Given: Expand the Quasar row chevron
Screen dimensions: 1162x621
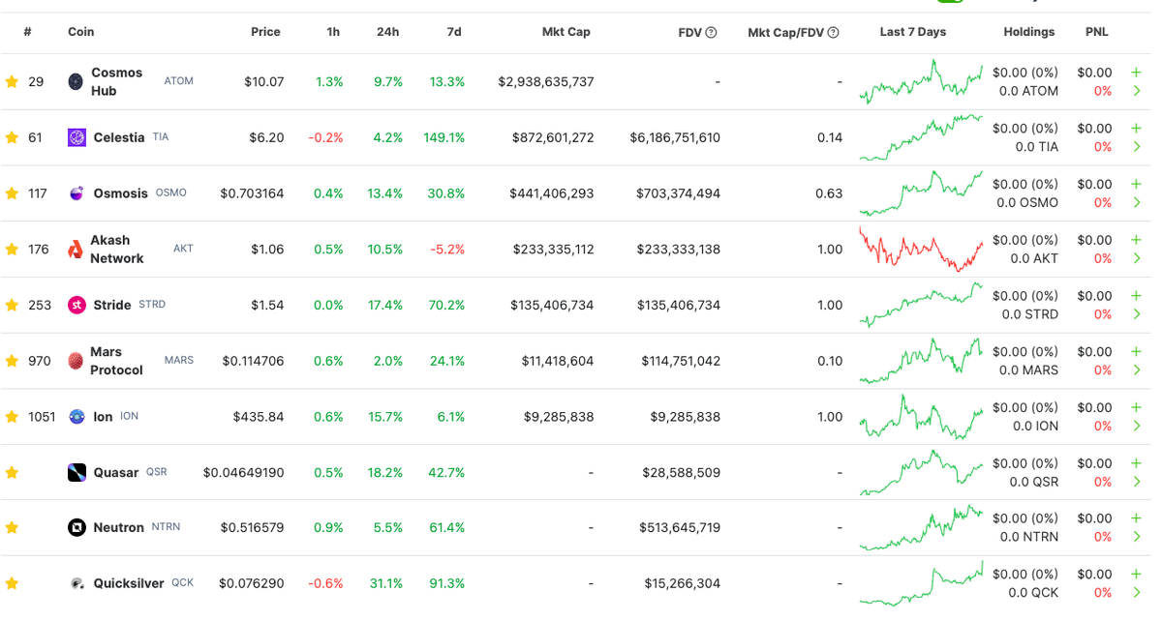Looking at the screenshot, I should [1136, 482].
